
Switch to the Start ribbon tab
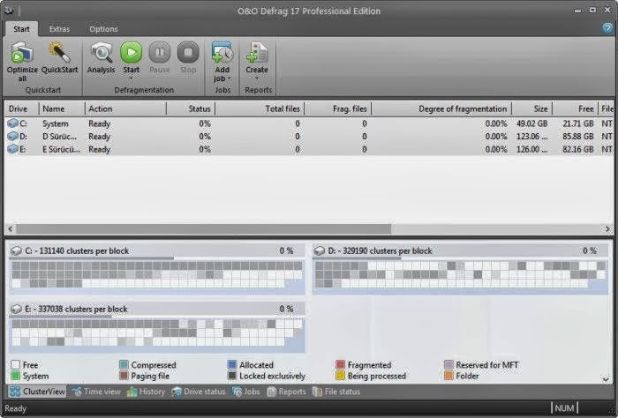point(21,29)
